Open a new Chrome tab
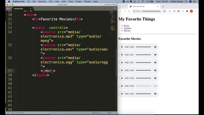 [x=163, y=6]
